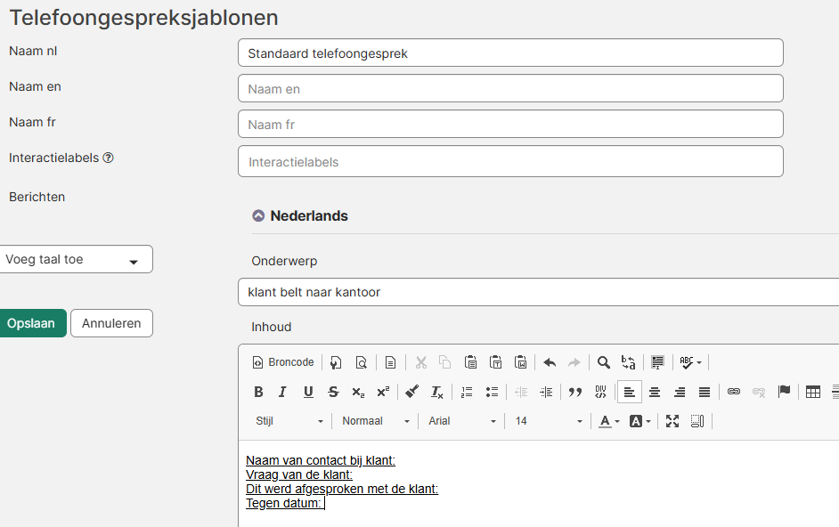The height and width of the screenshot is (527, 839).
Task: Click the Opslaan button
Action: [x=31, y=323]
